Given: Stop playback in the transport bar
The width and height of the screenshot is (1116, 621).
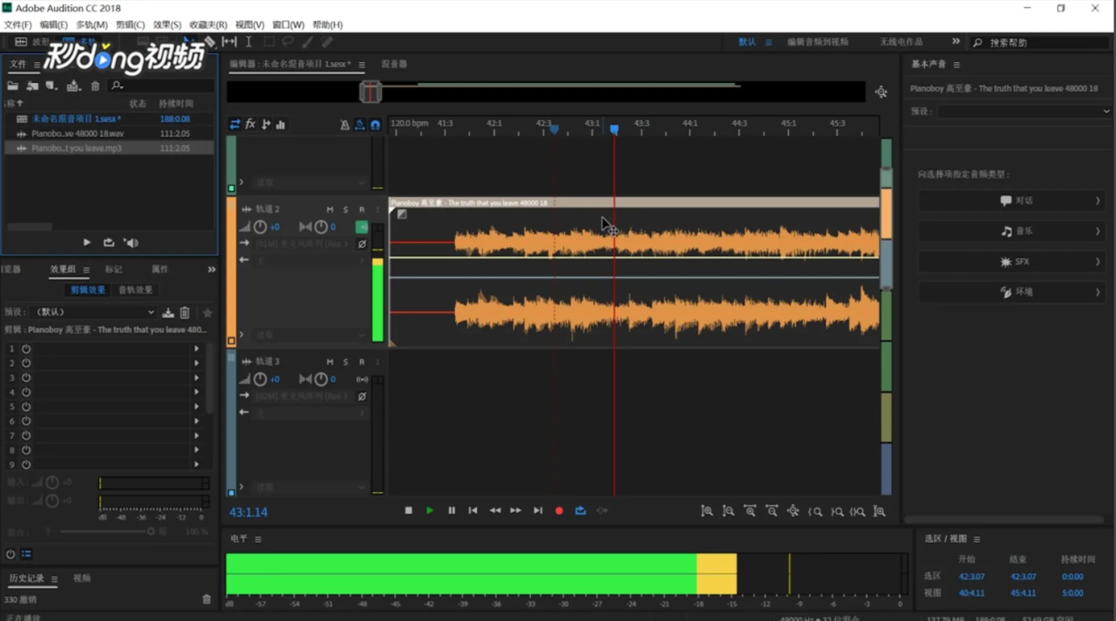Looking at the screenshot, I should point(408,510).
